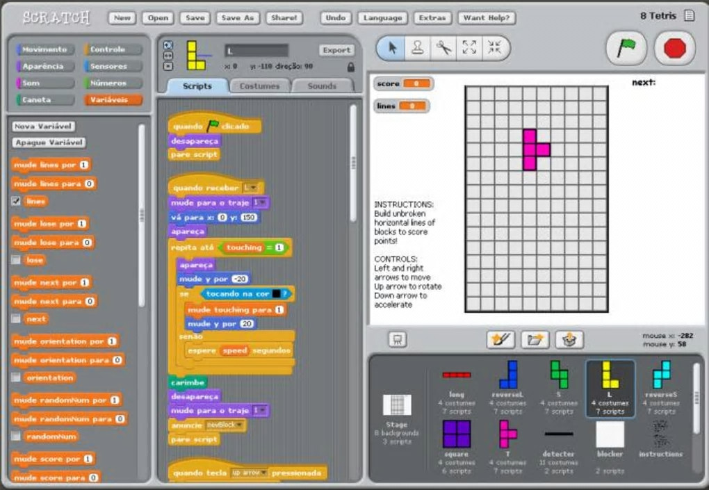Image resolution: width=709 pixels, height=490 pixels.
Task: Choose new sprite from file folder icon
Action: point(535,339)
